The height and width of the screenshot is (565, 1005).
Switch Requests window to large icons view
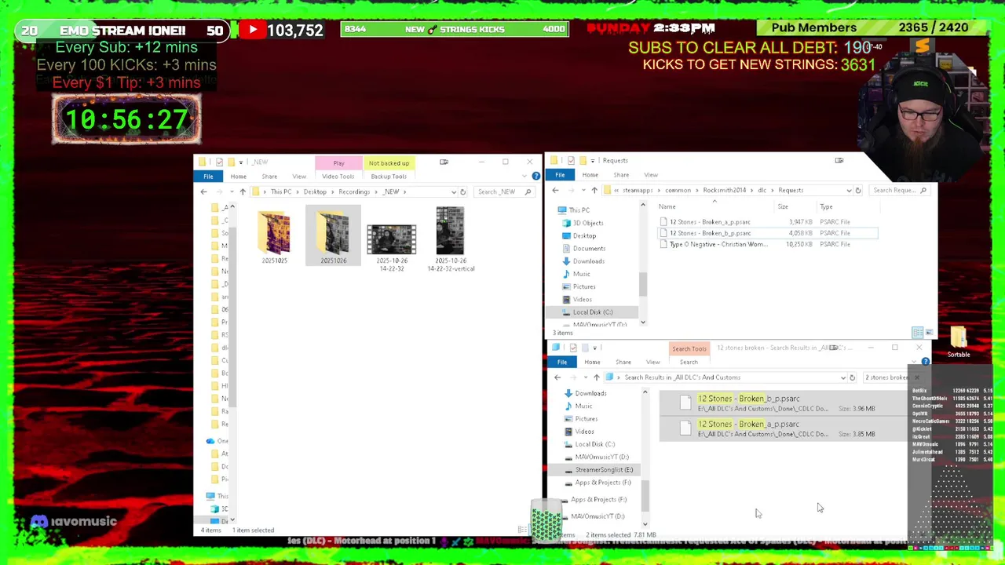pyautogui.click(x=929, y=333)
